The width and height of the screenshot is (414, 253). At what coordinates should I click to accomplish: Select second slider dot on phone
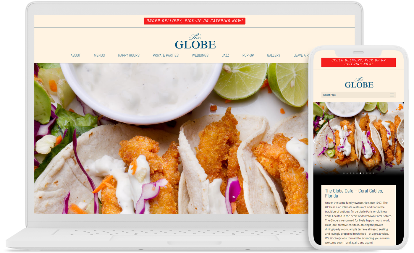[347, 173]
